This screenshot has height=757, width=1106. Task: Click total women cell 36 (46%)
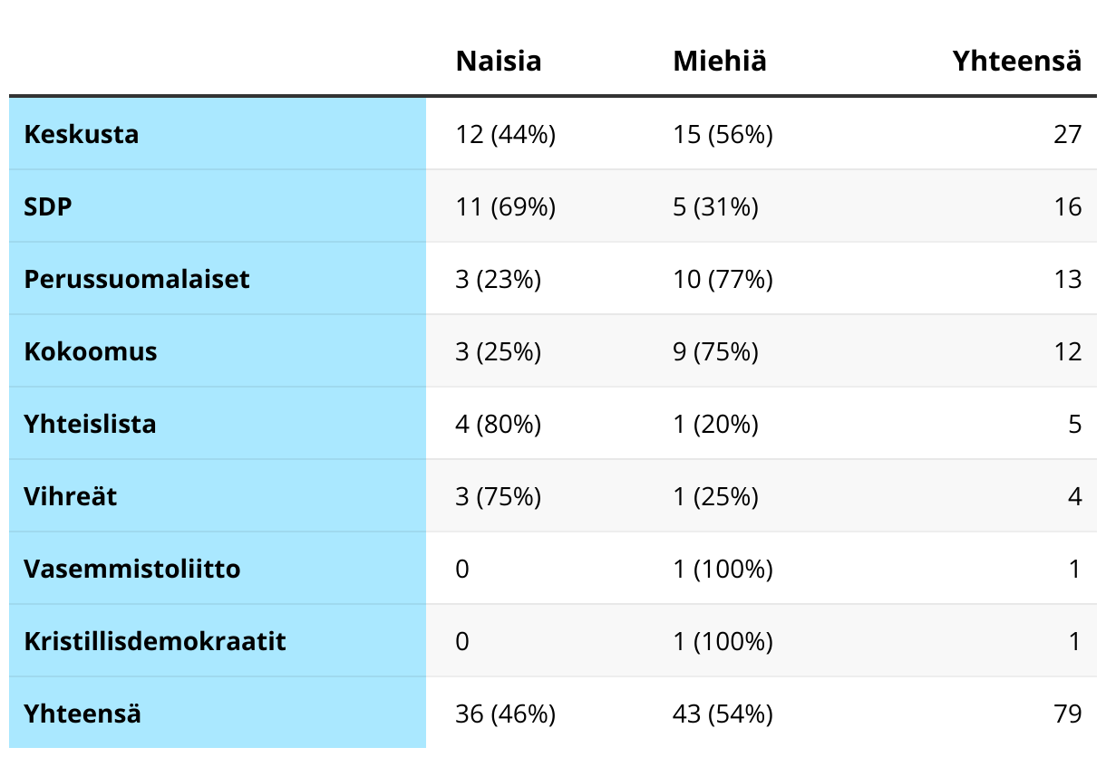(x=505, y=714)
